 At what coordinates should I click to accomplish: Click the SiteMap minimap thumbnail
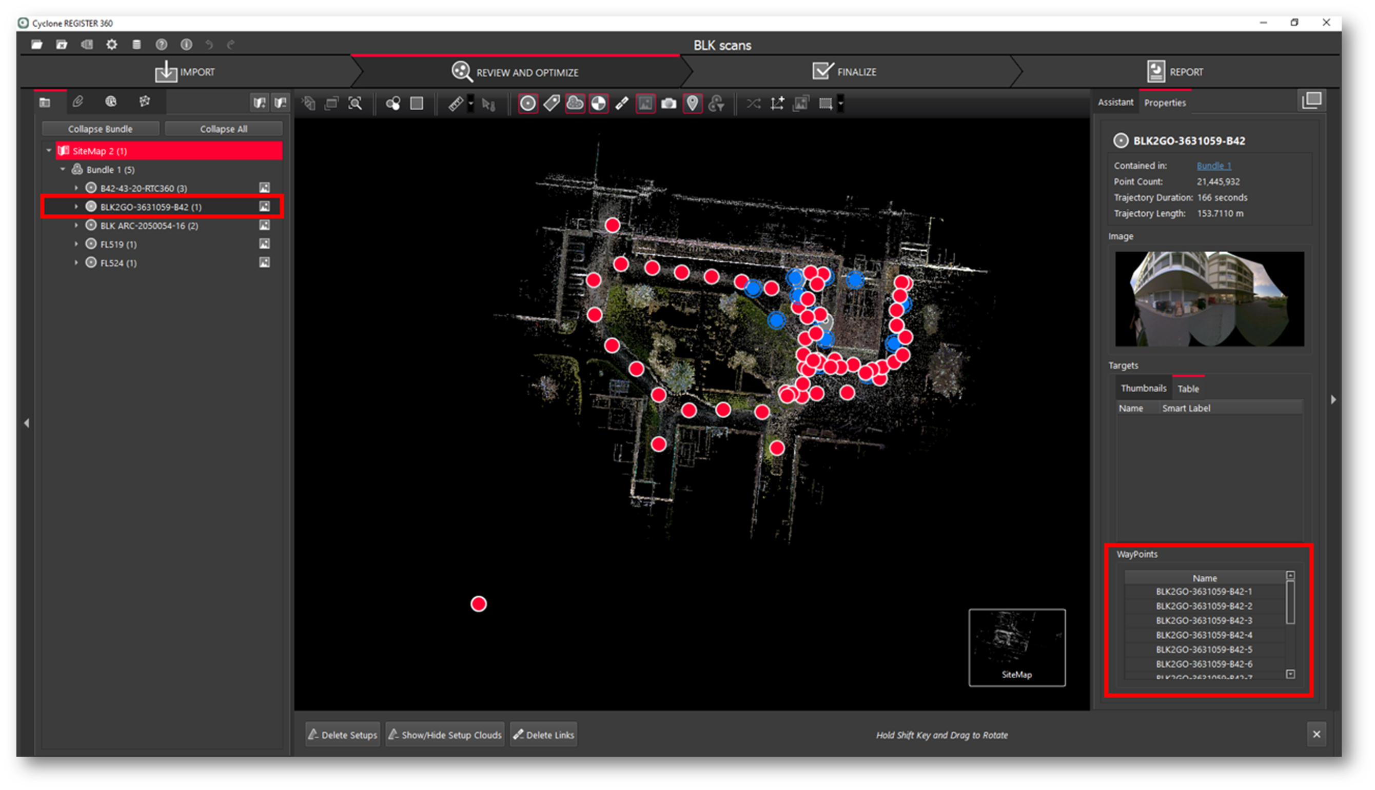tap(1017, 647)
